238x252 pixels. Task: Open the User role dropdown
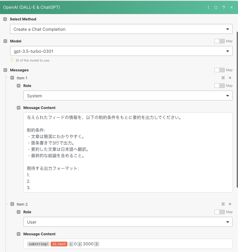pos(128,222)
